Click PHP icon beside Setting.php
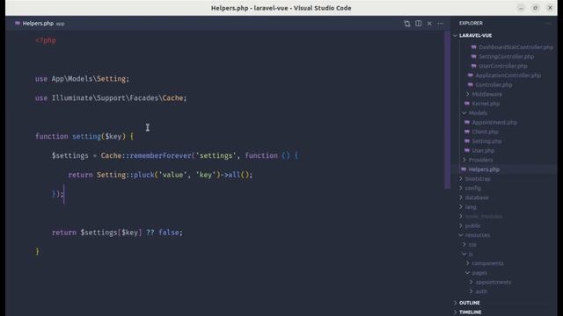The width and height of the screenshot is (563, 316). [467, 140]
